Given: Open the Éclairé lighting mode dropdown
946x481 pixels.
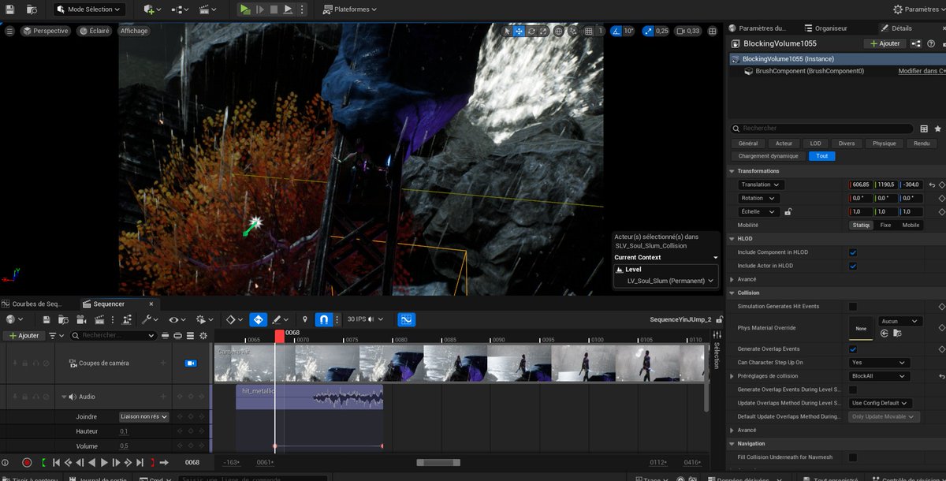Looking at the screenshot, I should coord(94,31).
